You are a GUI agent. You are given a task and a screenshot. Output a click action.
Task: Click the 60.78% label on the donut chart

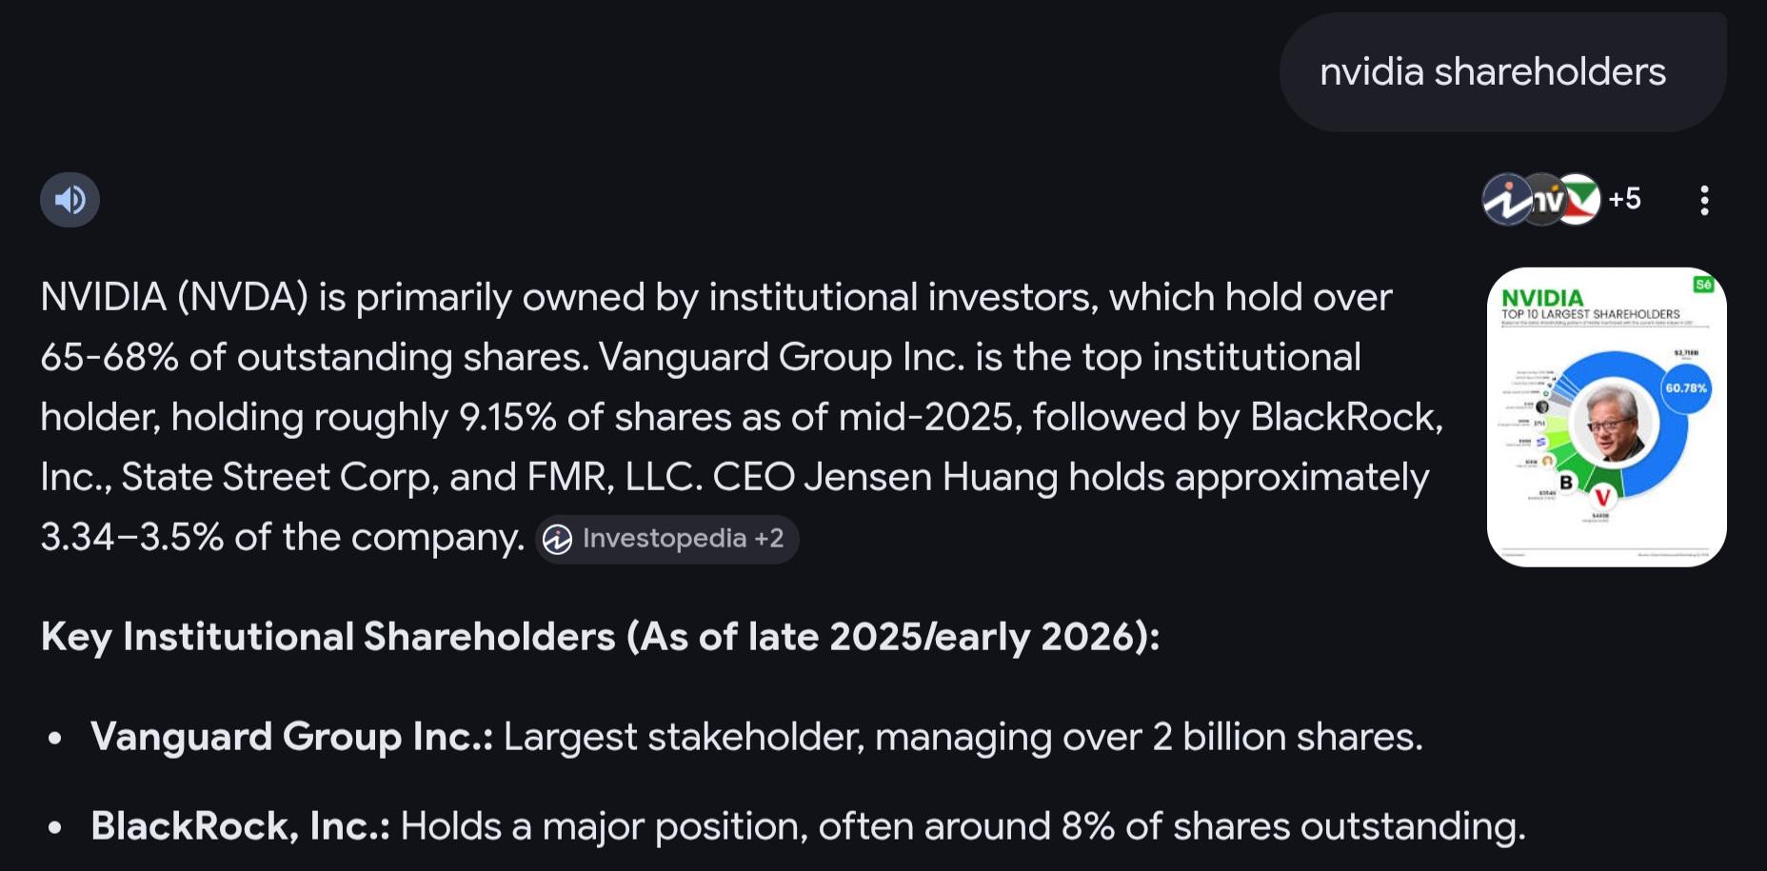pyautogui.click(x=1686, y=388)
